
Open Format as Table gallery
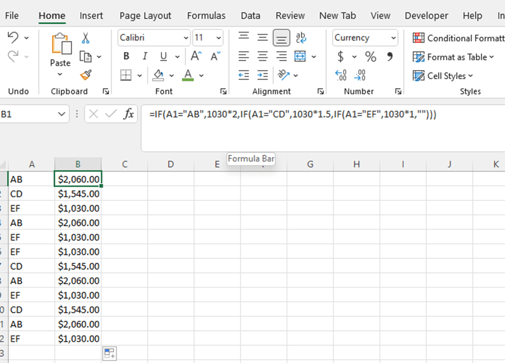pos(453,57)
